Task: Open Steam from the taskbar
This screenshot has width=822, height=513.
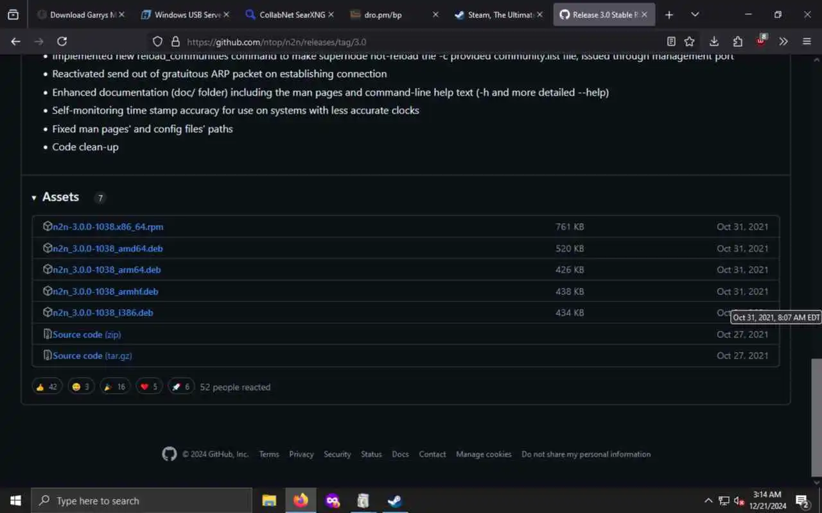Action: point(395,501)
